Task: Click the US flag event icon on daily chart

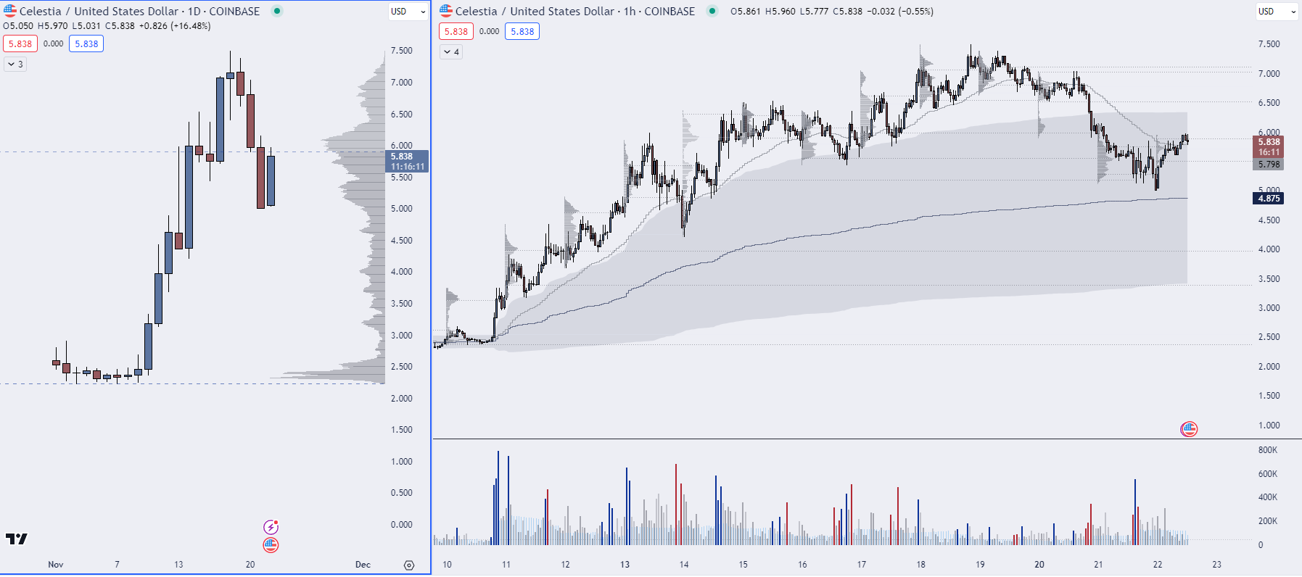Action: 271,544
